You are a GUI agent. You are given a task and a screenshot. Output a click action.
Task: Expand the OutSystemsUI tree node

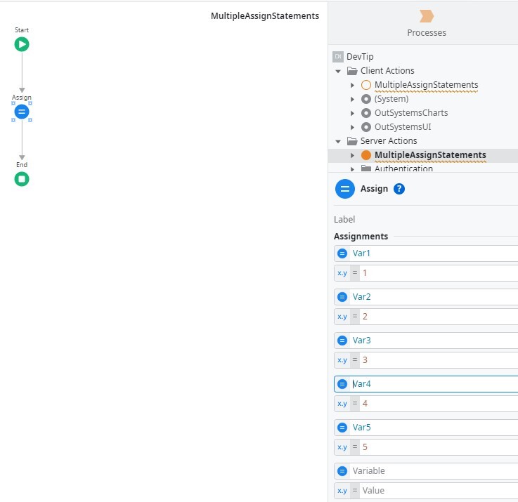point(353,127)
